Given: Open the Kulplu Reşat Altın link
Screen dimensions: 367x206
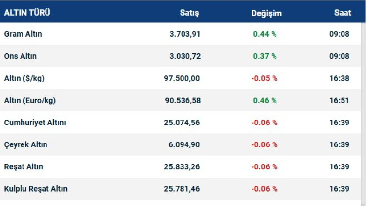Looking at the screenshot, I should pyautogui.click(x=36, y=189).
